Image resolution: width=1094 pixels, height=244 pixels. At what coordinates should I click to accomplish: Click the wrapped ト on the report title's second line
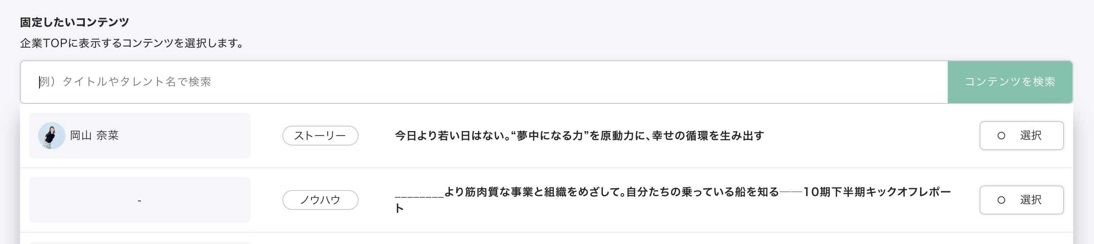399,209
